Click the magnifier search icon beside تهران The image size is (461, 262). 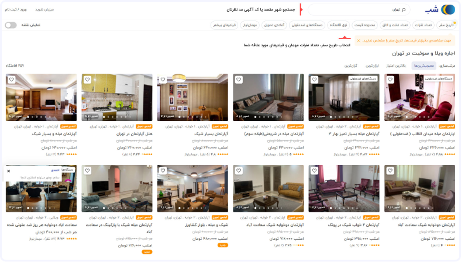[404, 10]
